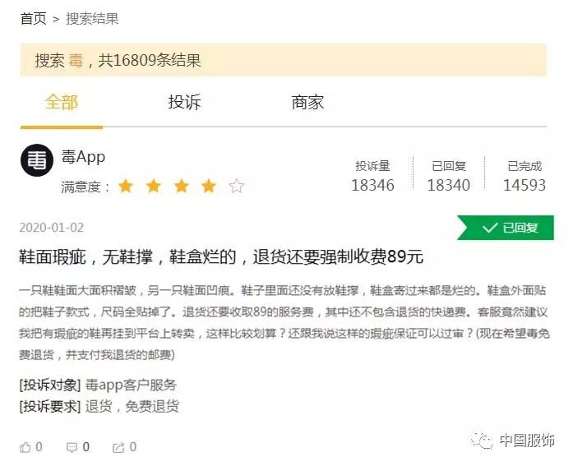The height and width of the screenshot is (466, 573).
Task: Open complaint titled 鞋面瑕疵，无鞋撑
Action: [x=221, y=256]
